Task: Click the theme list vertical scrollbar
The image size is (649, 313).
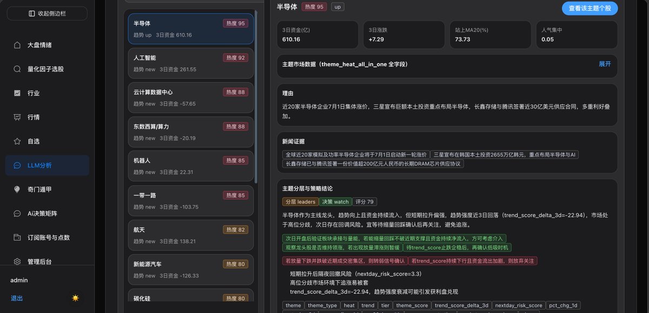Action: tap(256, 97)
